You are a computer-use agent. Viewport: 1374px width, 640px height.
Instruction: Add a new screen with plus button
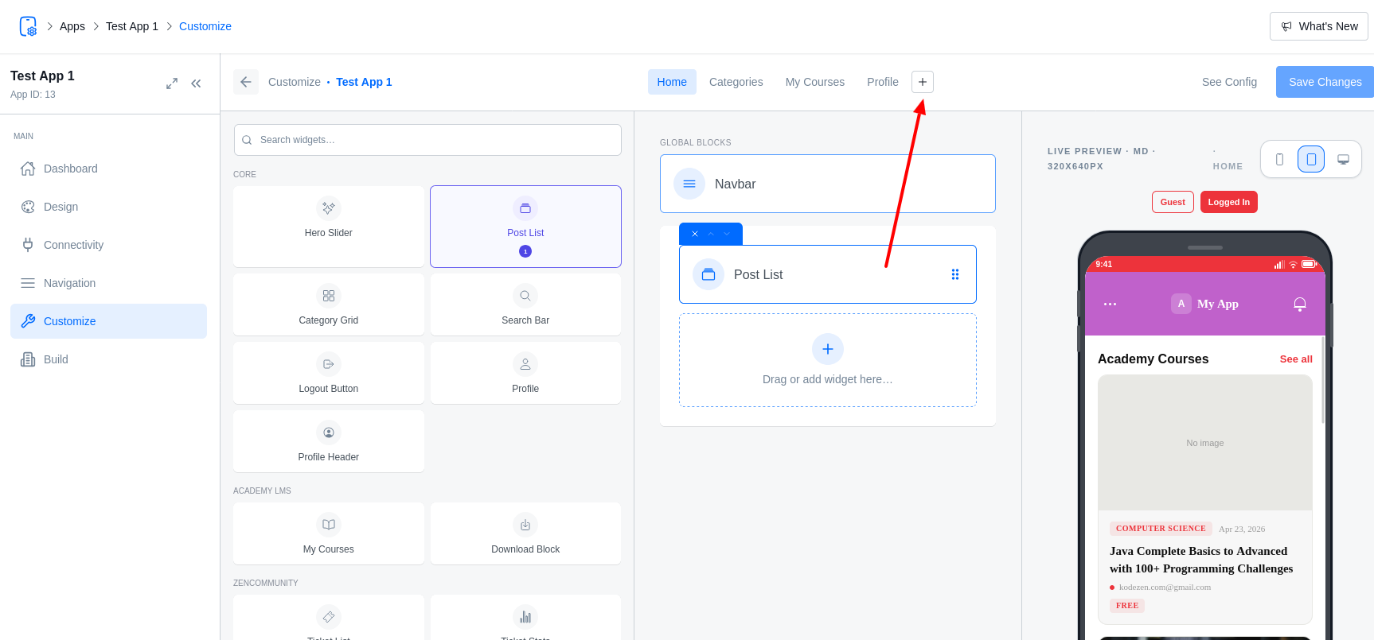[923, 82]
